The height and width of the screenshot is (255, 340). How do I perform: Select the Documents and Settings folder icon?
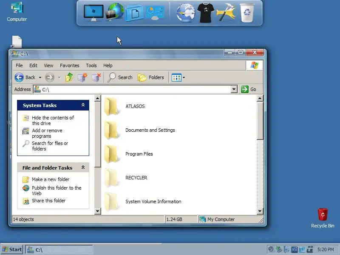pos(111,130)
